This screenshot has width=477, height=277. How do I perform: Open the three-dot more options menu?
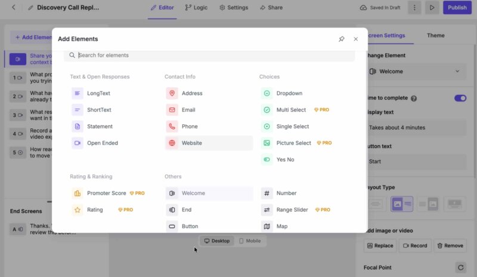(x=414, y=8)
